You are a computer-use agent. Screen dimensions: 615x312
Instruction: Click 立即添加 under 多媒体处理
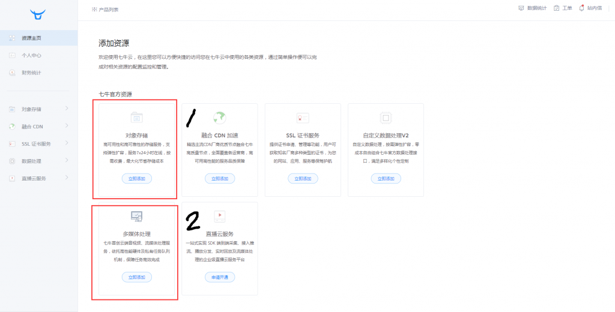(136, 277)
